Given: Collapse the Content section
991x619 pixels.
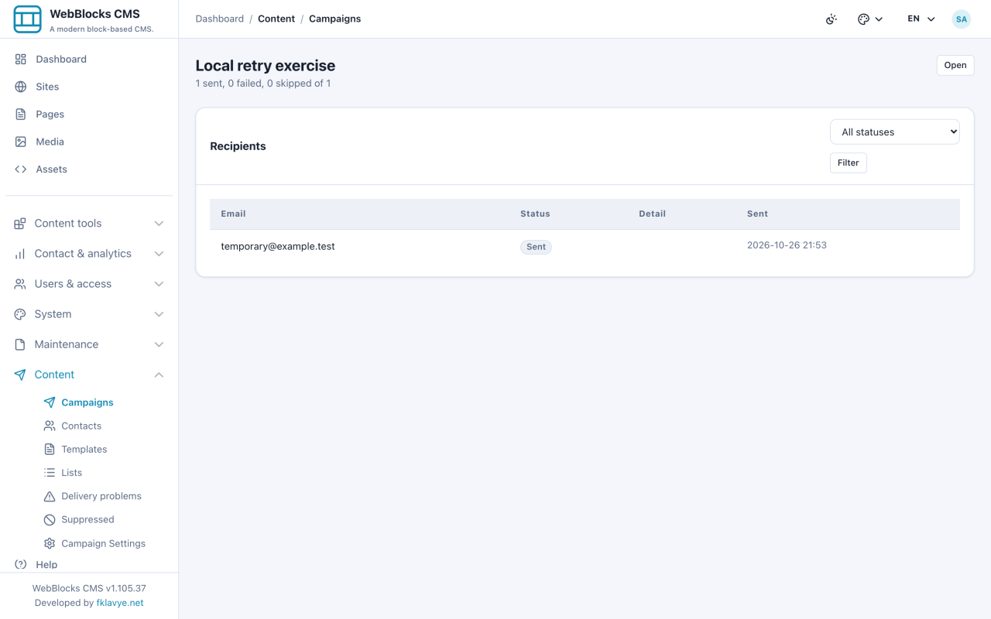Looking at the screenshot, I should pos(89,374).
